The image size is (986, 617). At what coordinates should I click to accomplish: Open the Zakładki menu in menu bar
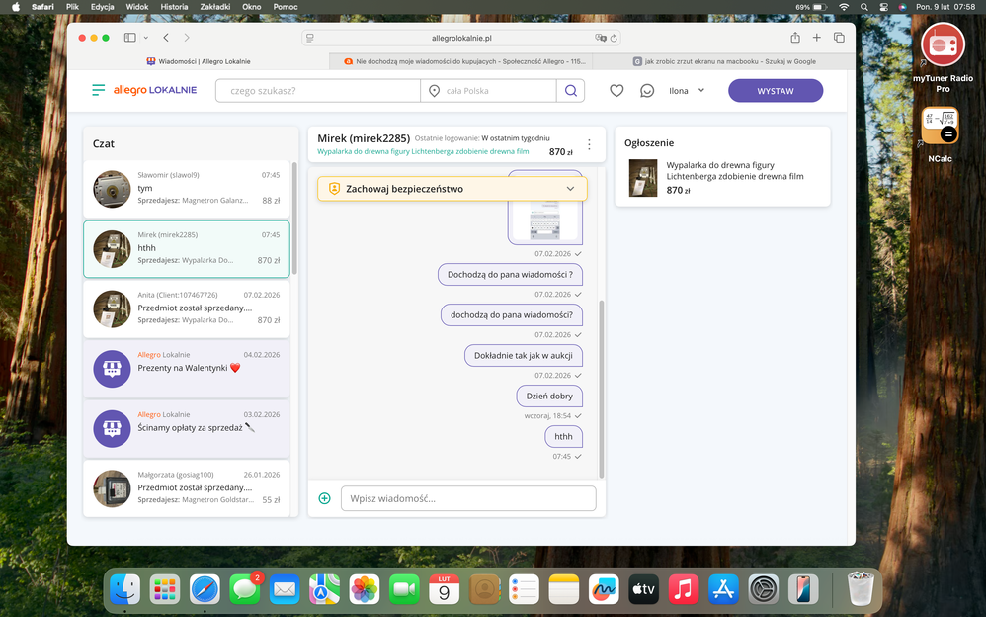[215, 7]
